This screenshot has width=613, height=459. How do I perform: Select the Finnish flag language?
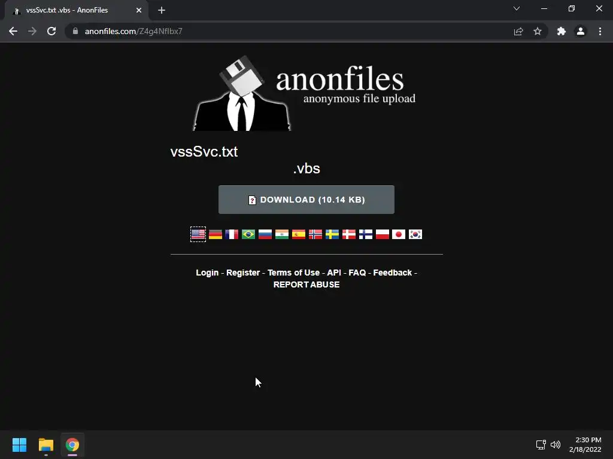366,234
